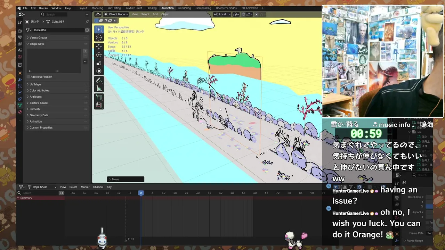
Task: Activate the Annotate pencil tool
Action: [x=99, y=80]
